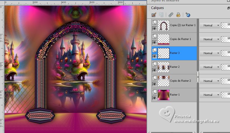230x133 pixels.
Task: Hide the Copie (2) sur Raster 1 layer
Action: coord(154,29)
